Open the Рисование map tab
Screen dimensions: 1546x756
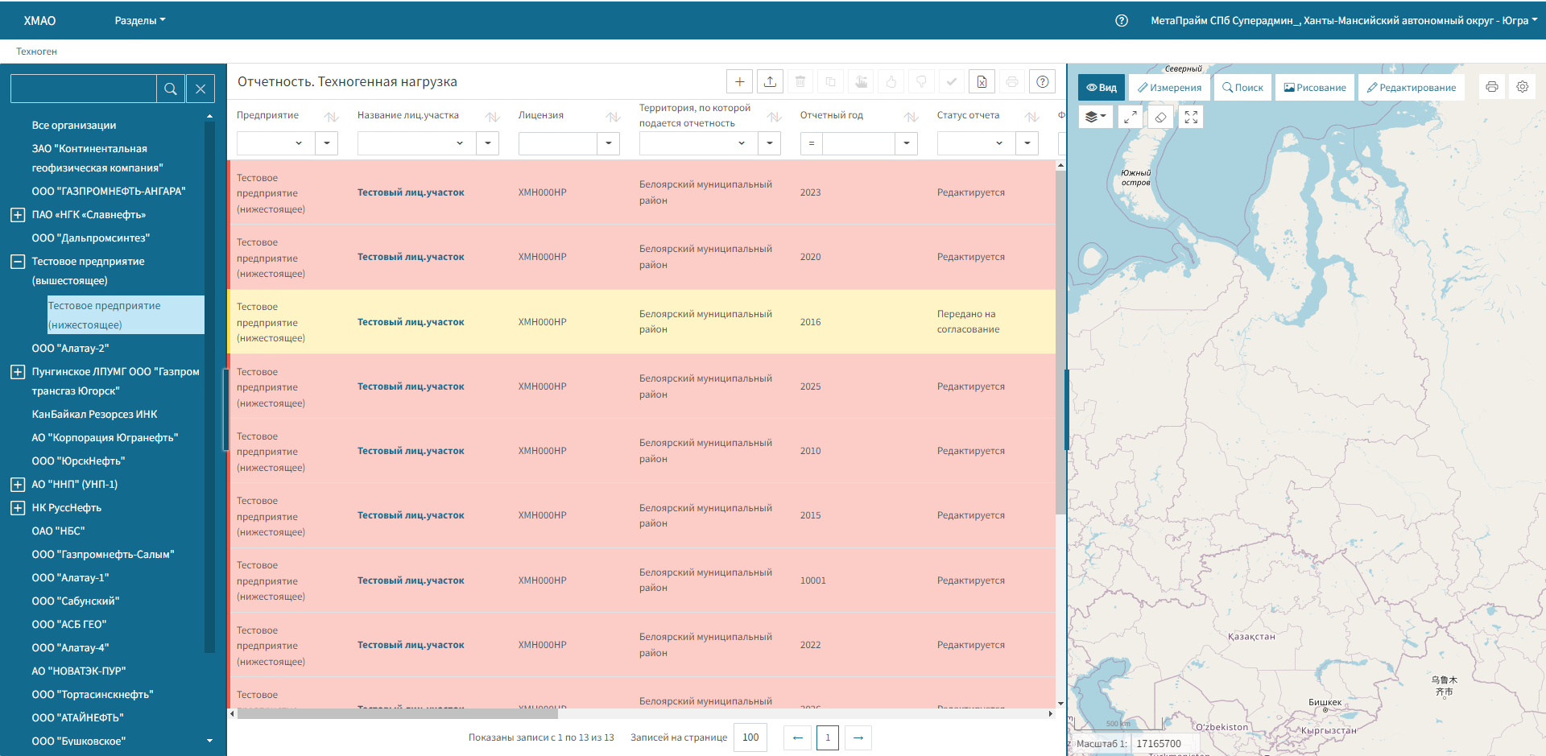pyautogui.click(x=1315, y=87)
